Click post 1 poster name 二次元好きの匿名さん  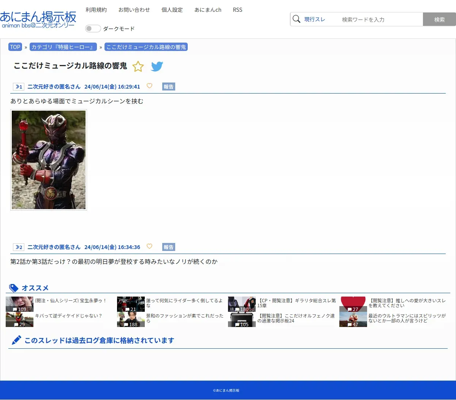(x=54, y=87)
